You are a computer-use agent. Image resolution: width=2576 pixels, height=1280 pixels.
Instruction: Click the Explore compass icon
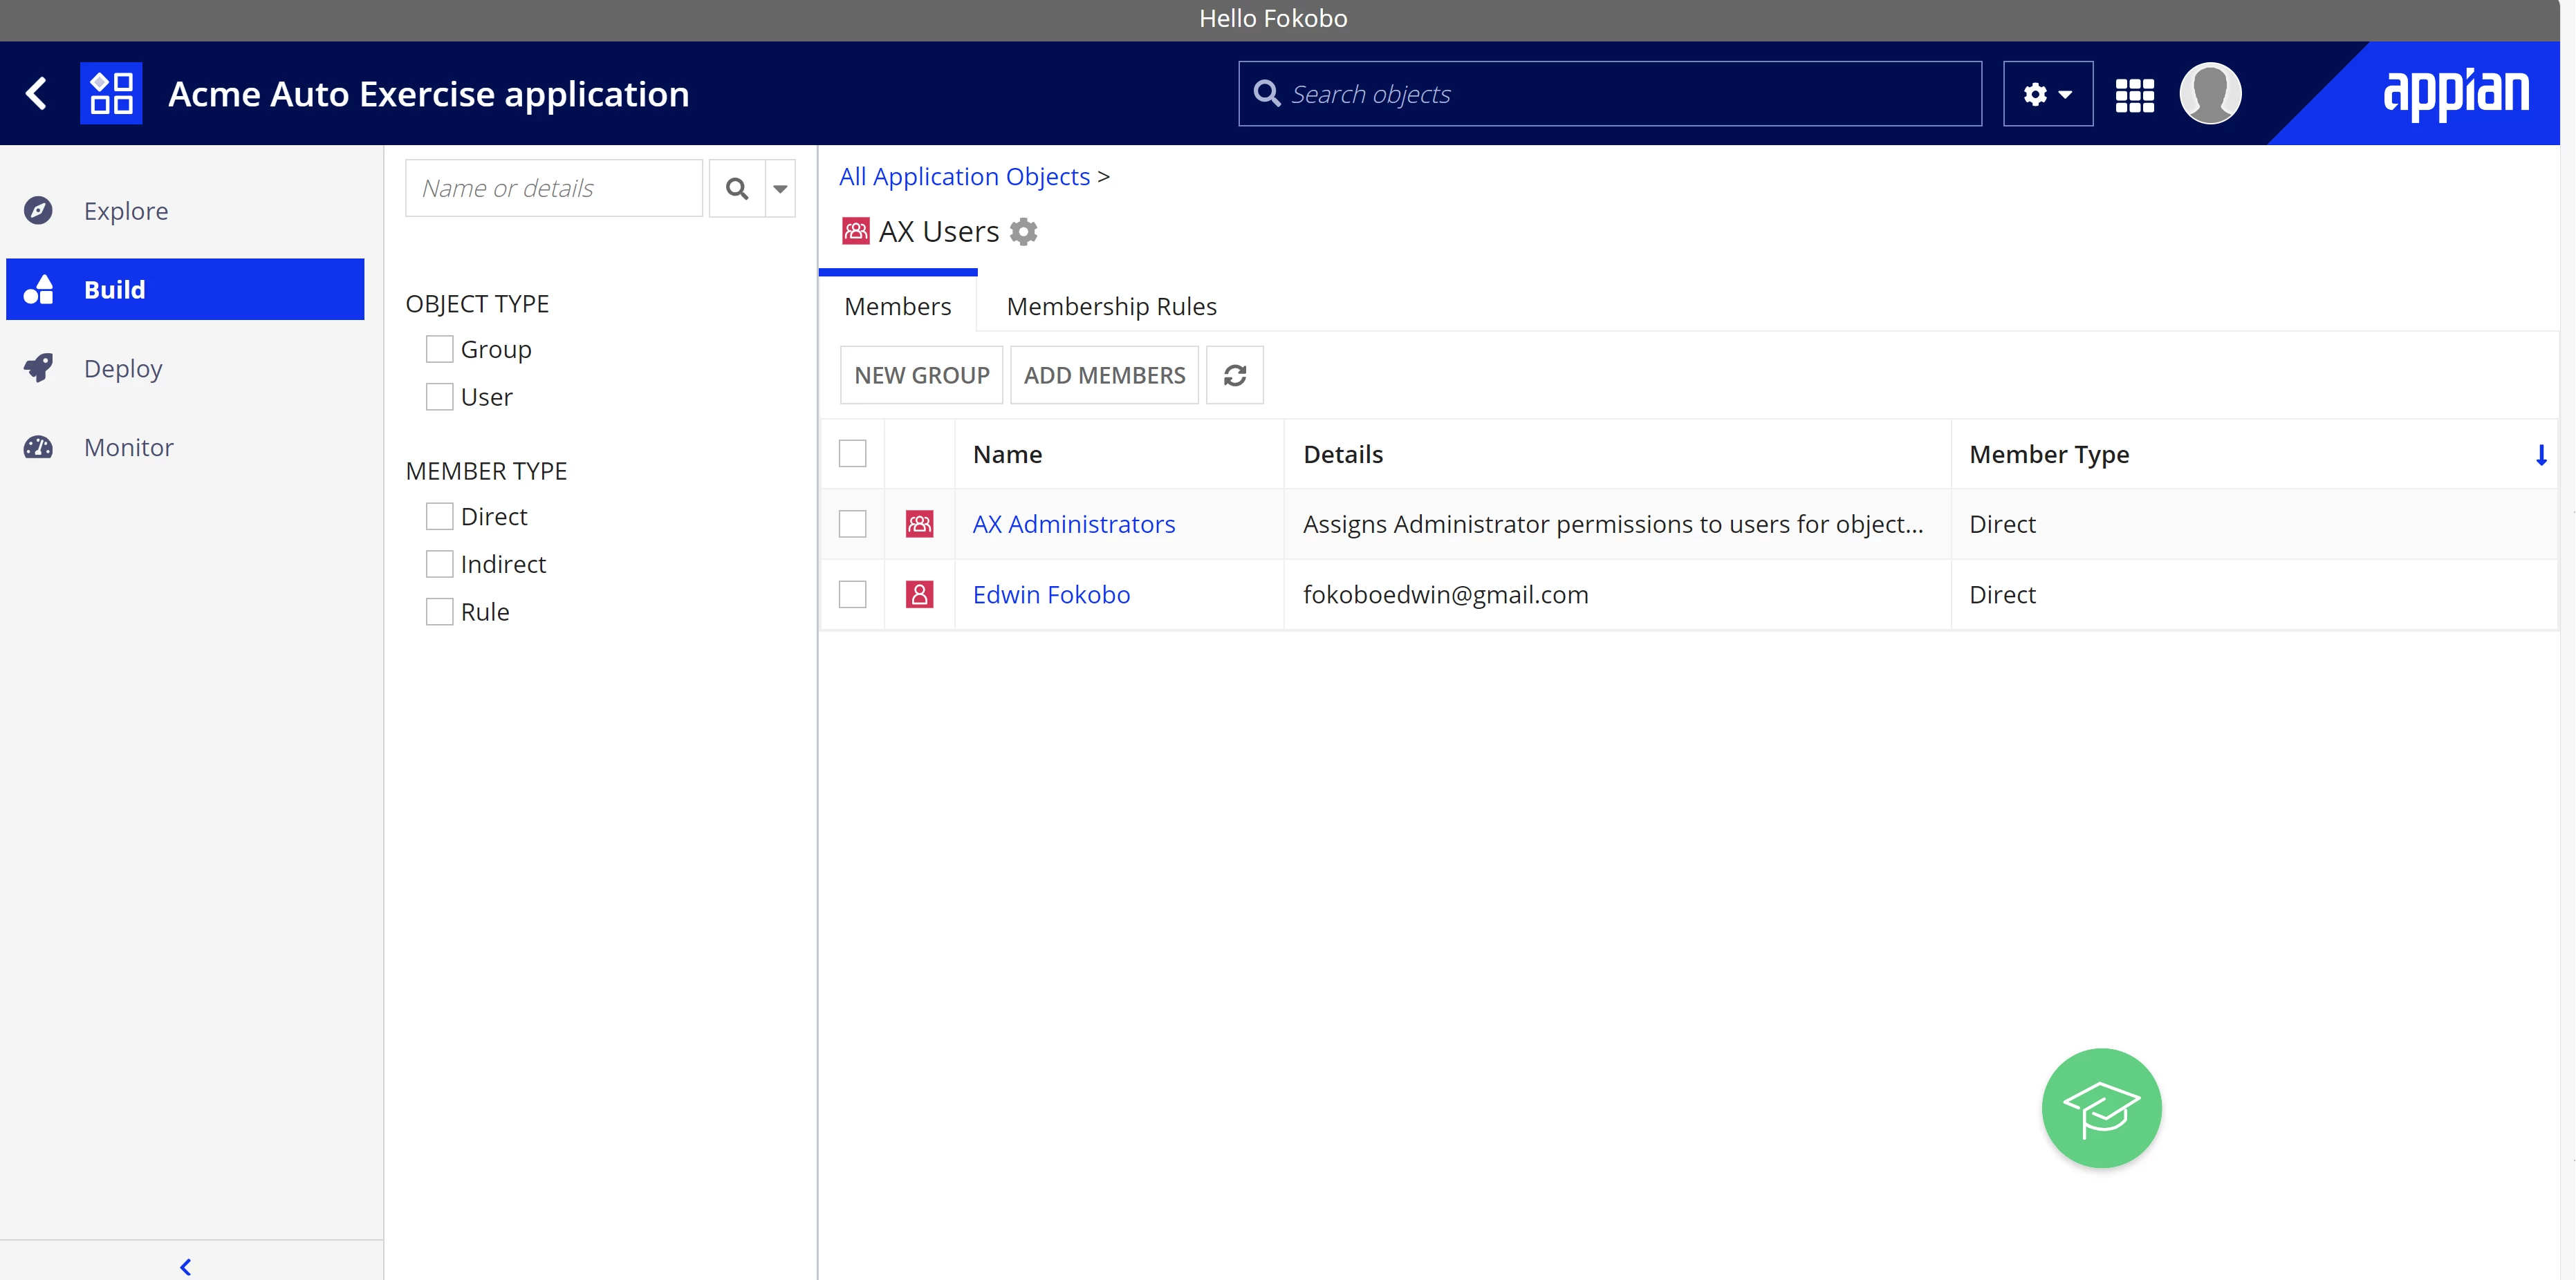[x=38, y=211]
